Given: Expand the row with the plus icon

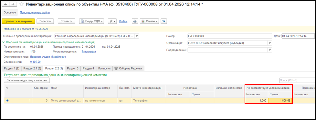Looking at the screenshot, I should click(8, 101).
